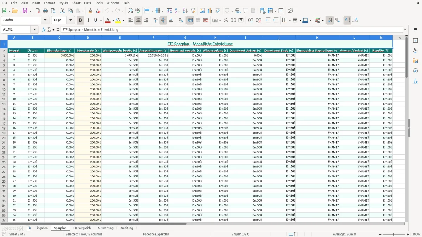
Task: Click zoom in plus button
Action: click(408, 234)
